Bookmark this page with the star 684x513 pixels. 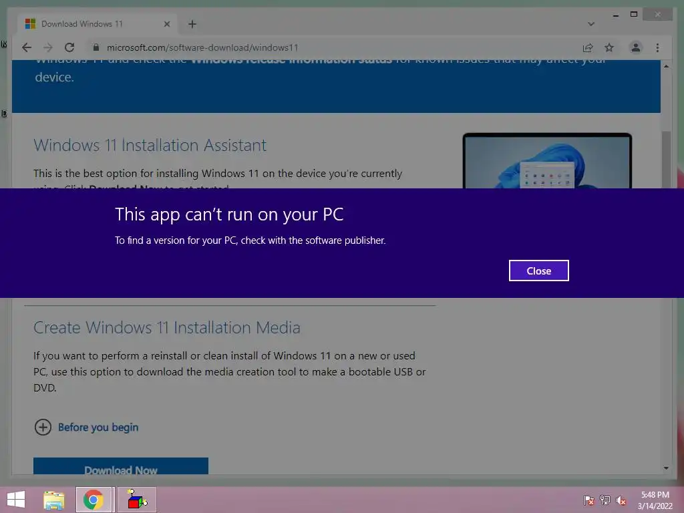(x=609, y=47)
